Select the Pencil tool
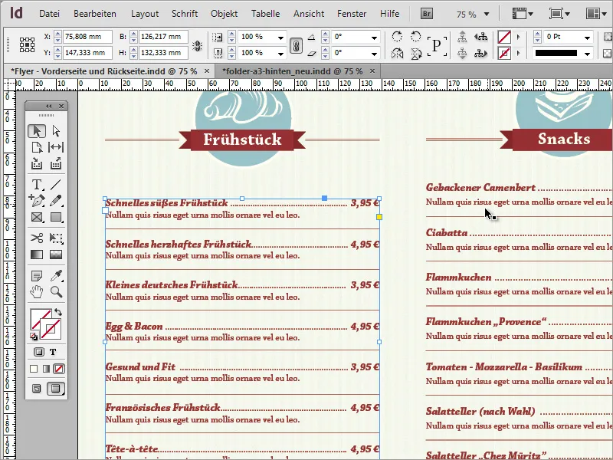613x460 pixels. 56,200
